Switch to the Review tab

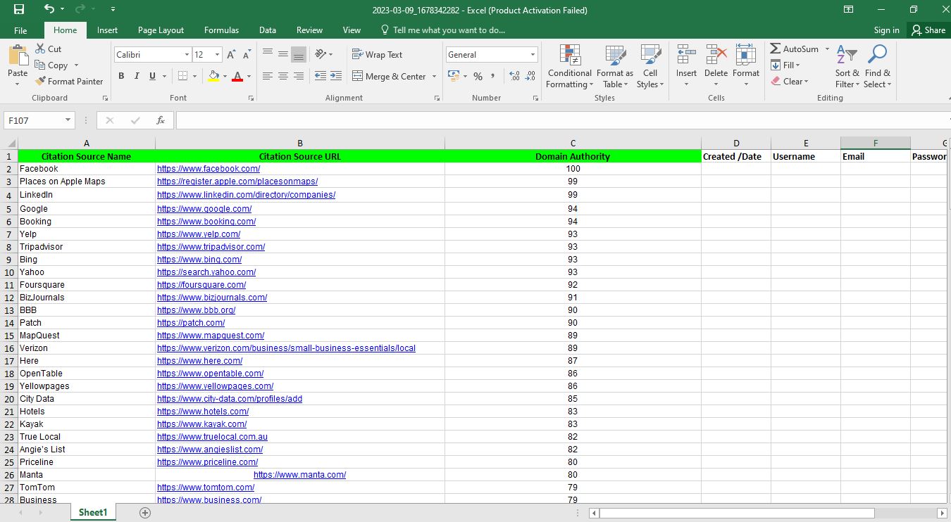(309, 30)
